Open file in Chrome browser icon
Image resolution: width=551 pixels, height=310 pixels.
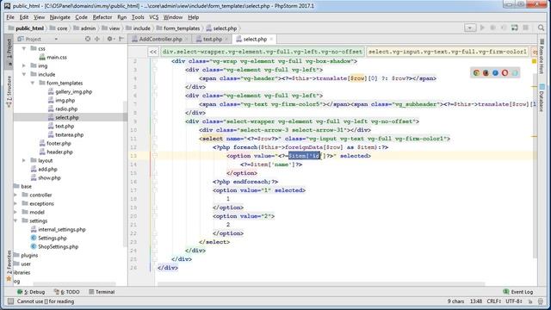476,72
